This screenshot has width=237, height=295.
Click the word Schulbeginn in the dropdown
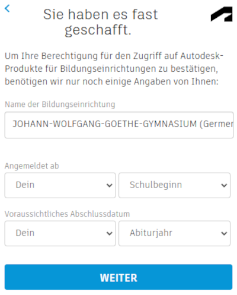coord(156,185)
